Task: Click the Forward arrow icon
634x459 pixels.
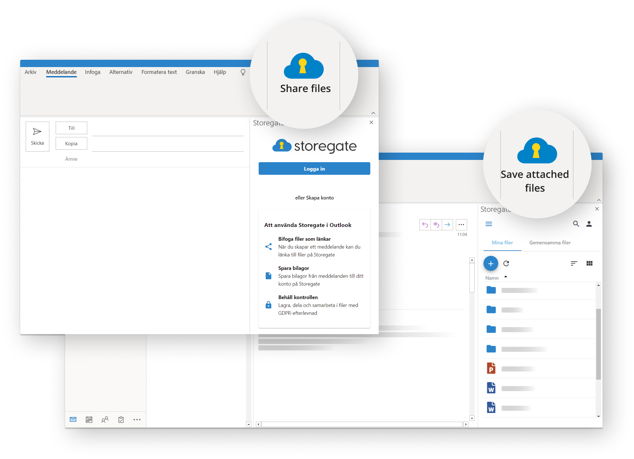Action: (x=447, y=224)
